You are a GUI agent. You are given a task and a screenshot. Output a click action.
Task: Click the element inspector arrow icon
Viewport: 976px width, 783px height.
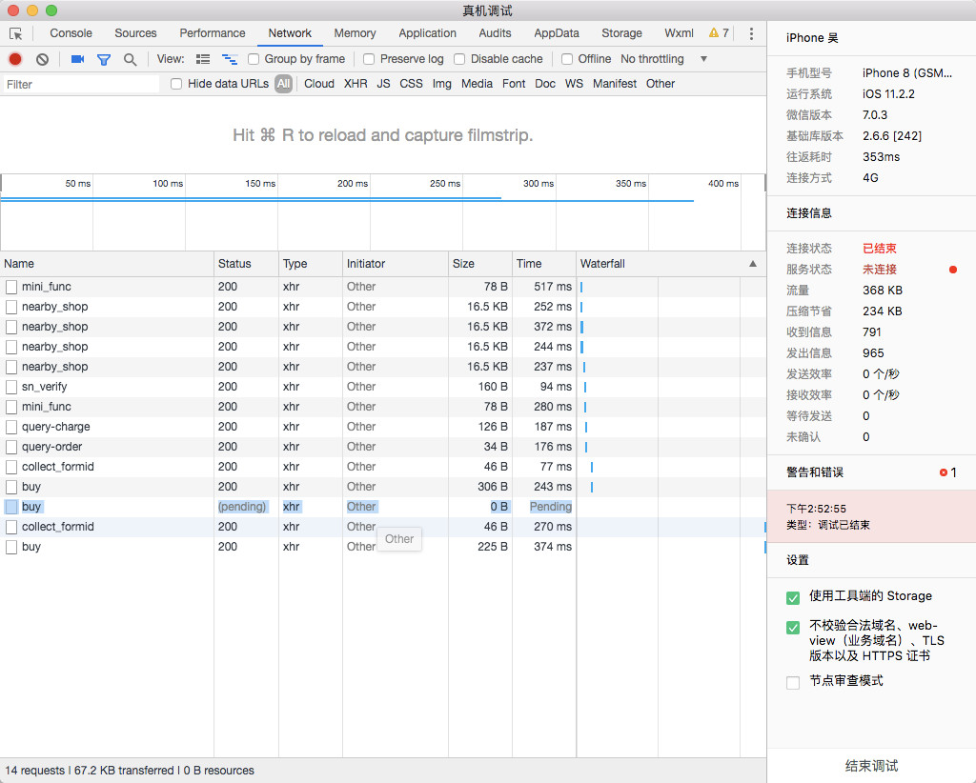pos(15,33)
